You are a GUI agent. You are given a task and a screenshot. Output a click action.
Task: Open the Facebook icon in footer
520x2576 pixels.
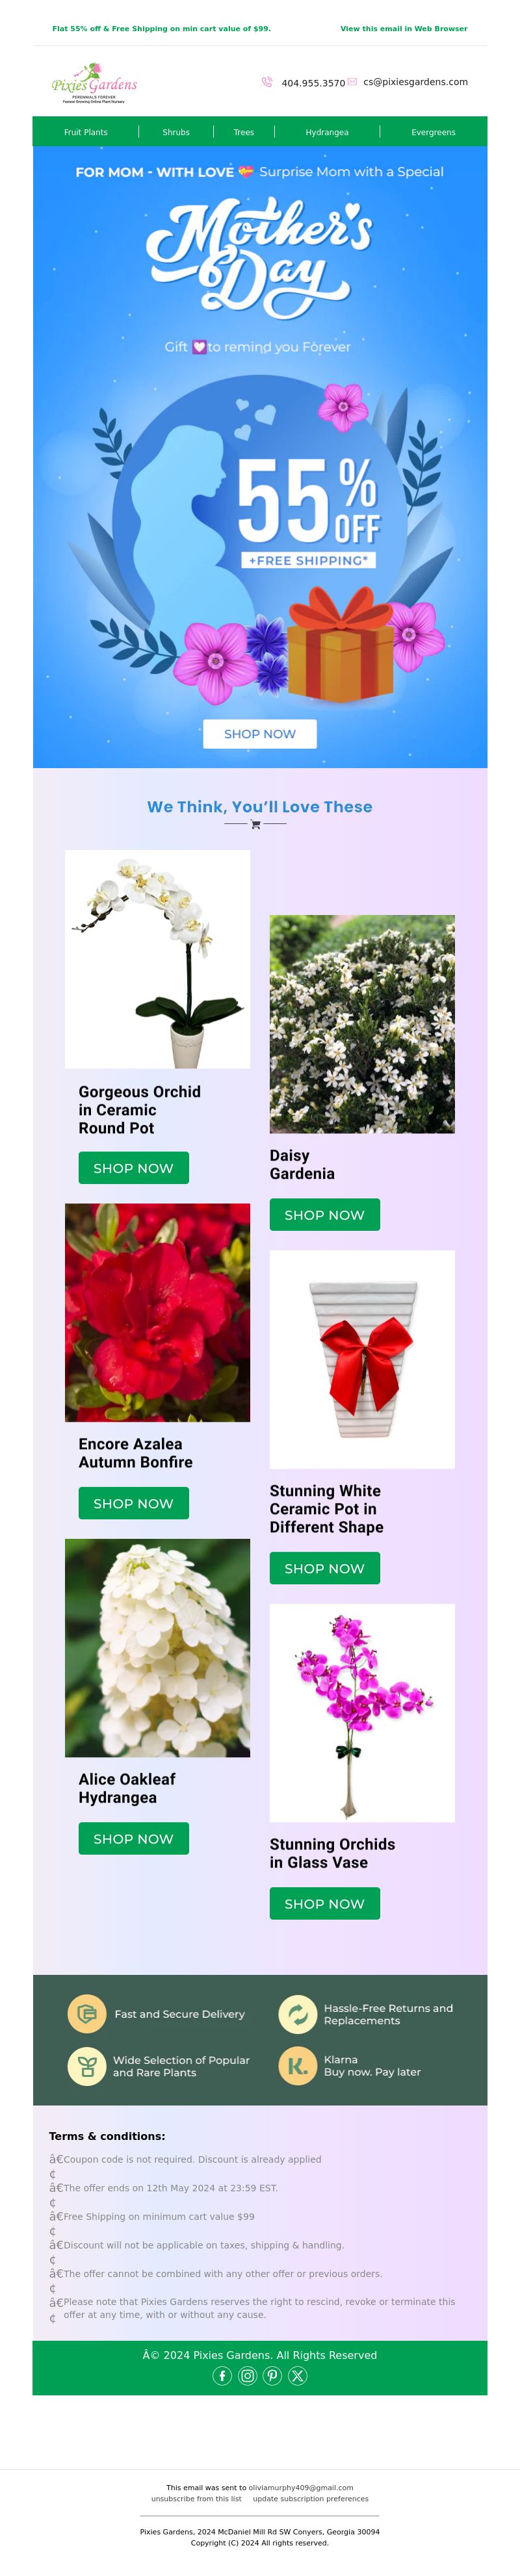[x=223, y=2375]
